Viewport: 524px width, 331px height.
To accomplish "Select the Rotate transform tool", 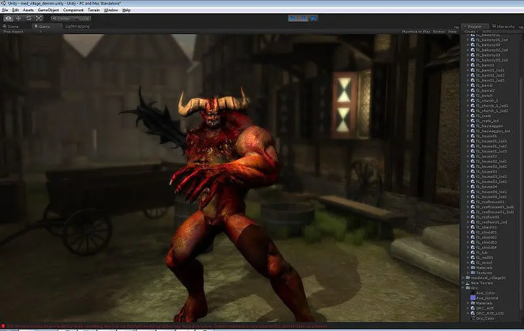I will coord(29,18).
